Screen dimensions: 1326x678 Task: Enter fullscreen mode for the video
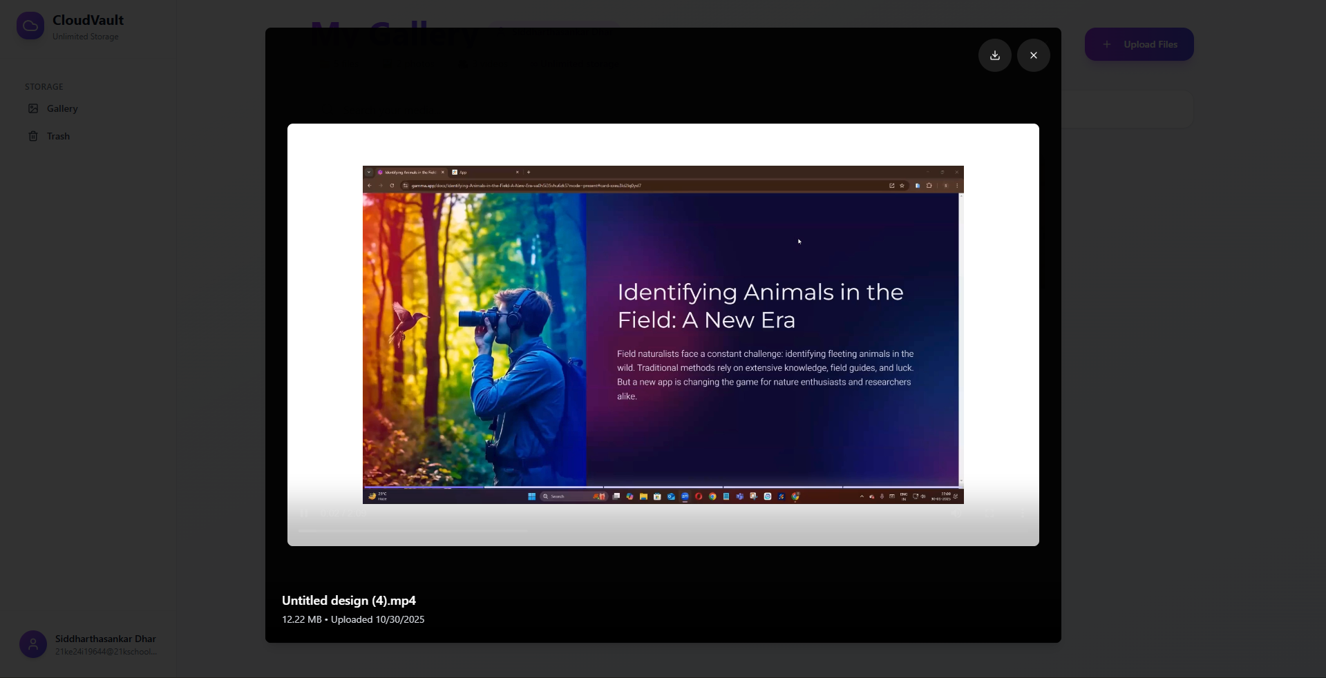click(x=989, y=513)
